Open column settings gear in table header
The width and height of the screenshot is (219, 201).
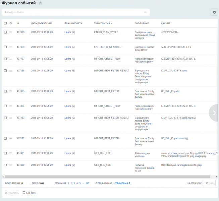tap(10, 23)
